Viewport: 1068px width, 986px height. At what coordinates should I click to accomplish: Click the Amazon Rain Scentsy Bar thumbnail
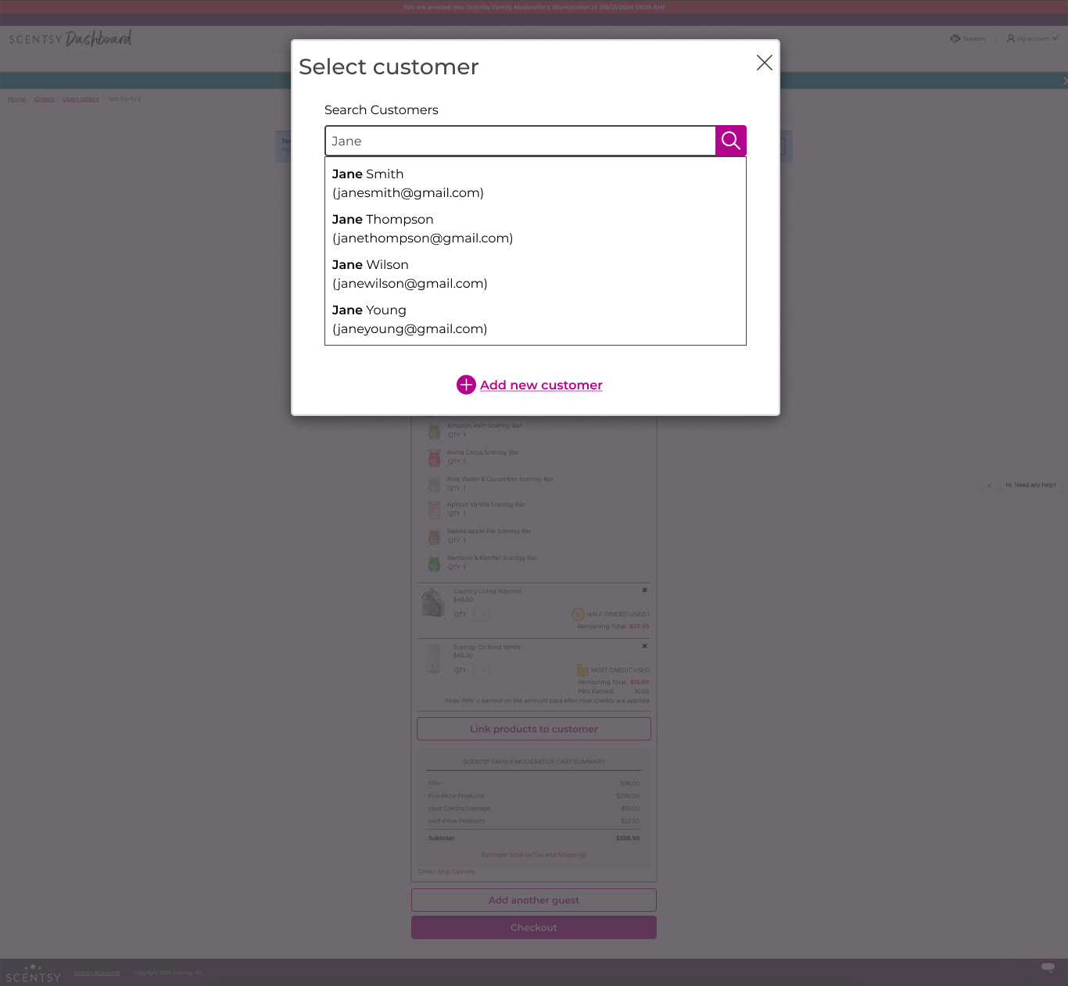click(434, 431)
